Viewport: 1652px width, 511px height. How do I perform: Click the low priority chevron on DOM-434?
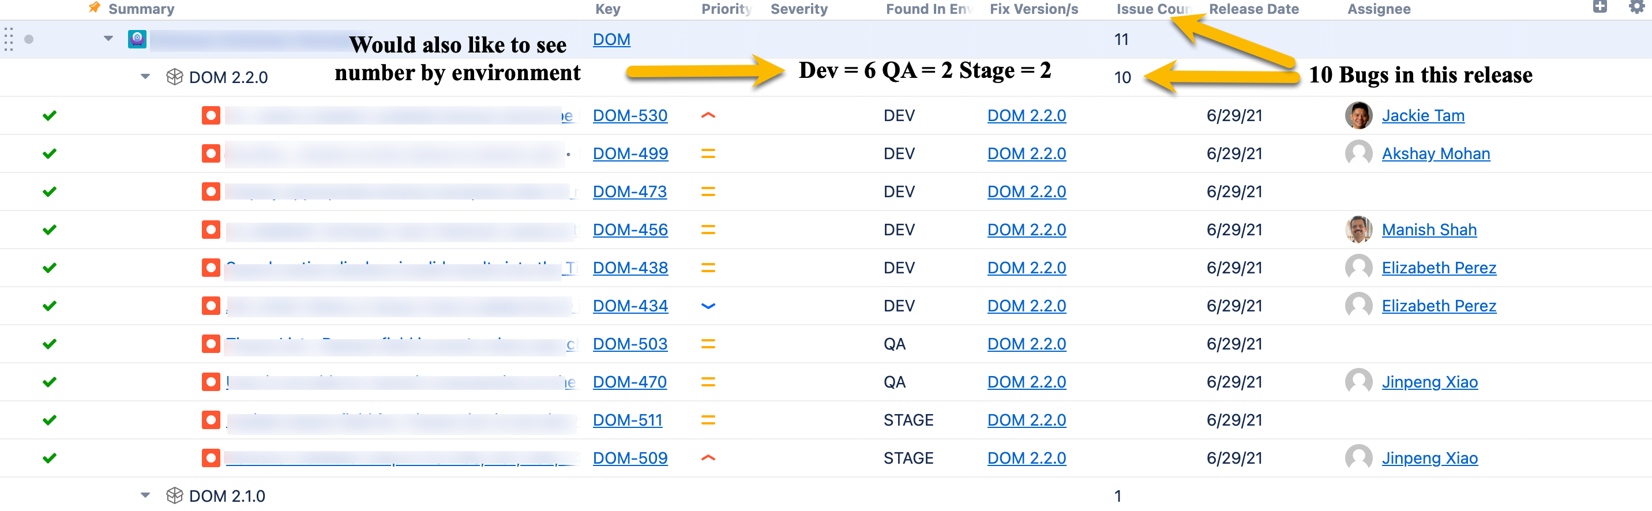(708, 306)
